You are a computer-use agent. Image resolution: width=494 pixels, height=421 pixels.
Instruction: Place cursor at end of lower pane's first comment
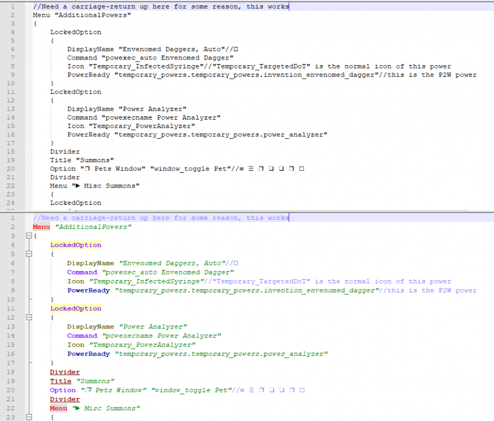(x=289, y=218)
